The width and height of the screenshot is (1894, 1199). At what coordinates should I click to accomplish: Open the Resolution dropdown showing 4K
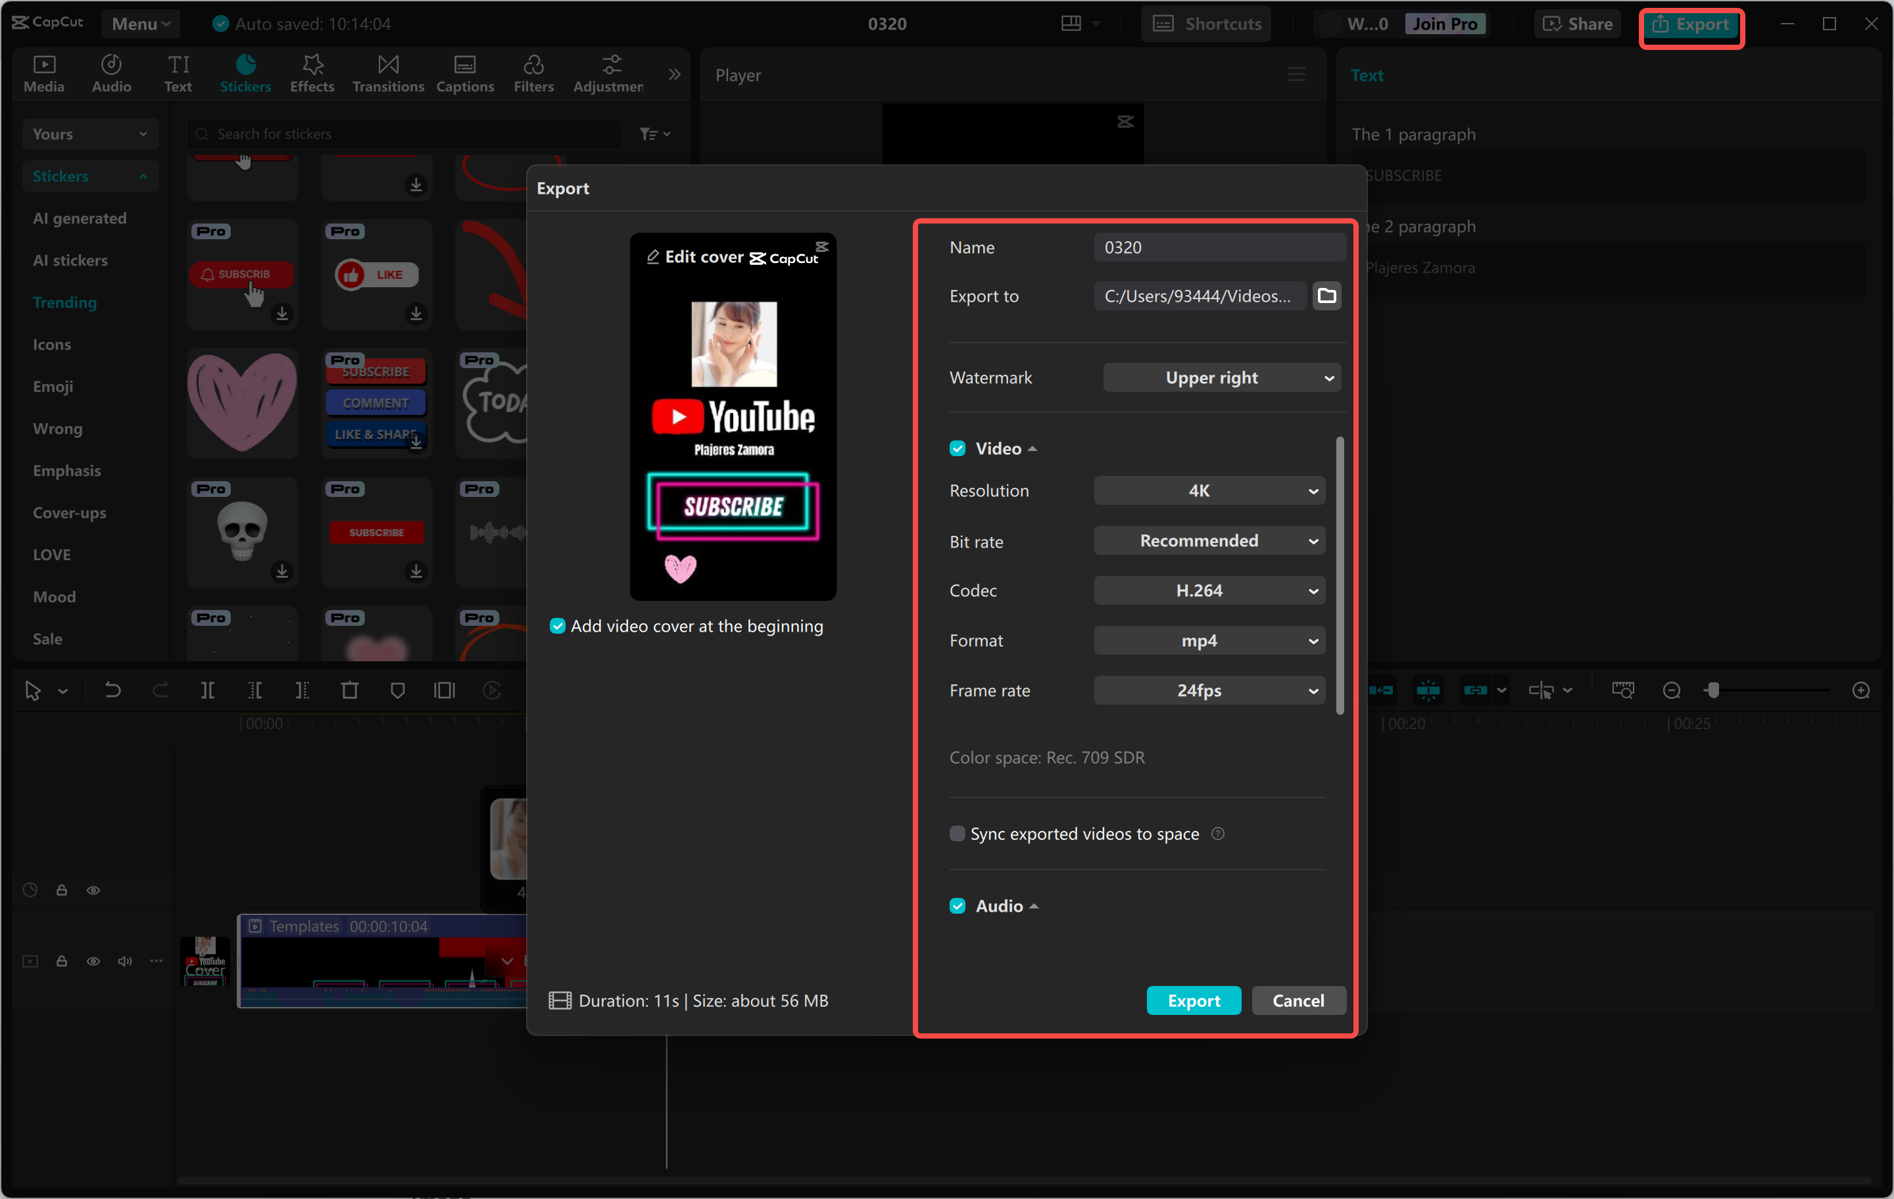[1209, 490]
